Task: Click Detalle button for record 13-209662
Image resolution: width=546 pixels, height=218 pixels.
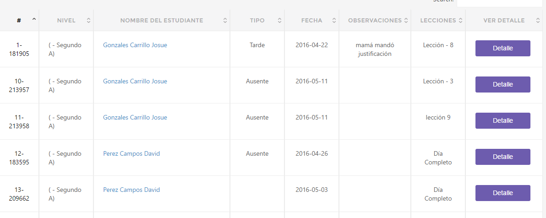Action: coord(503,193)
